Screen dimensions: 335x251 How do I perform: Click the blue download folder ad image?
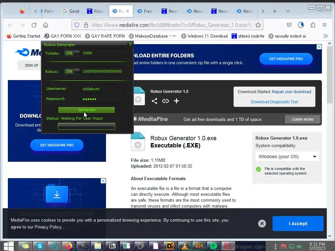(x=57, y=194)
